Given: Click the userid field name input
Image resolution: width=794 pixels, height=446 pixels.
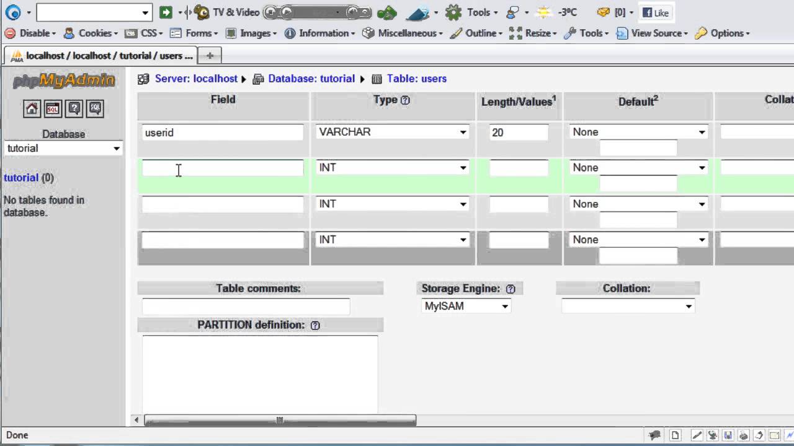Looking at the screenshot, I should (x=223, y=133).
